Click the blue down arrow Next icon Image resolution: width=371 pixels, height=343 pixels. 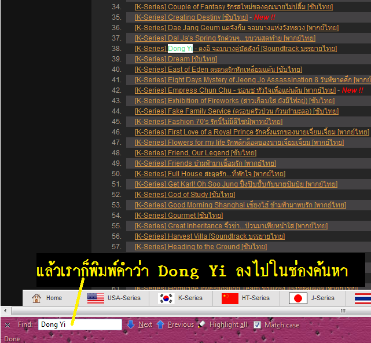pyautogui.click(x=131, y=324)
